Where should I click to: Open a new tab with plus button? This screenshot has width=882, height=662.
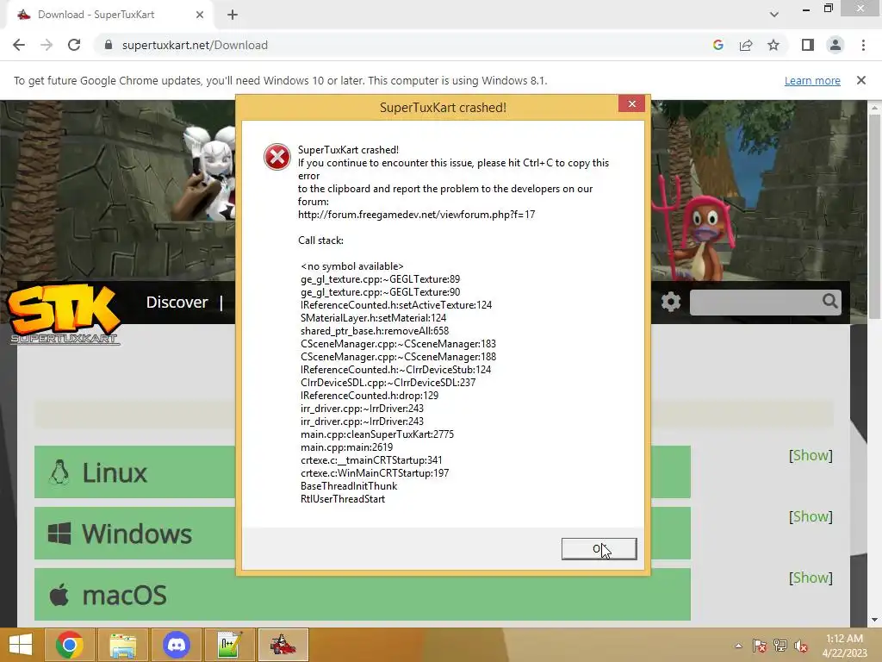tap(233, 15)
